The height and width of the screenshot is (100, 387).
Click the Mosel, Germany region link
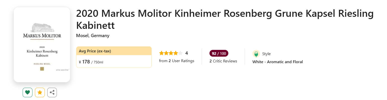click(x=93, y=36)
